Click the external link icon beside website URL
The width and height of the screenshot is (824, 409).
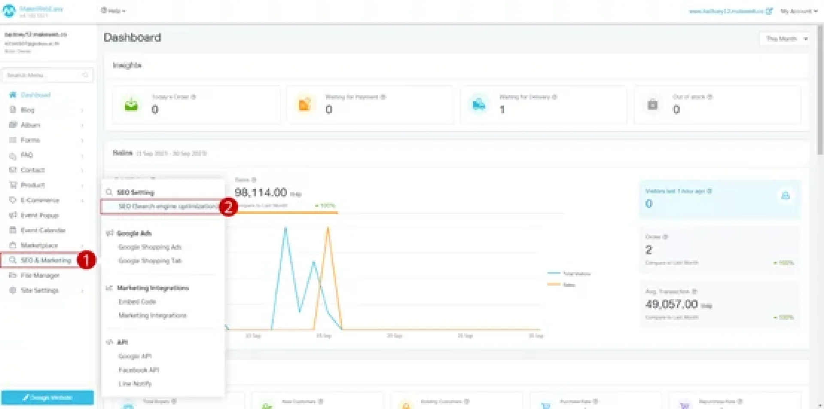[x=769, y=11]
